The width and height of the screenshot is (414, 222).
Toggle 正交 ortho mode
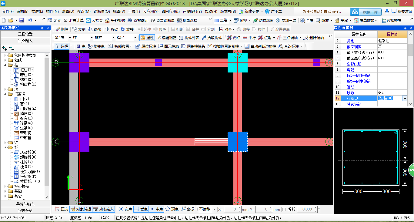[62, 209]
